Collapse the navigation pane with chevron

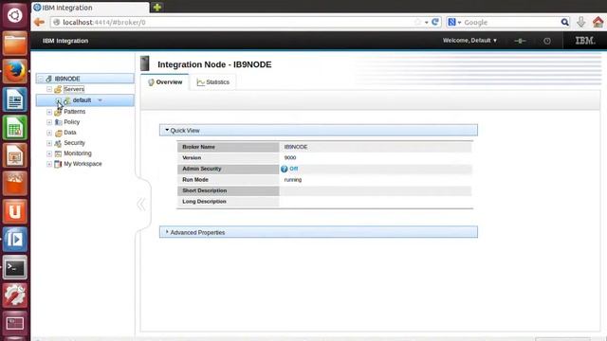pyautogui.click(x=141, y=205)
